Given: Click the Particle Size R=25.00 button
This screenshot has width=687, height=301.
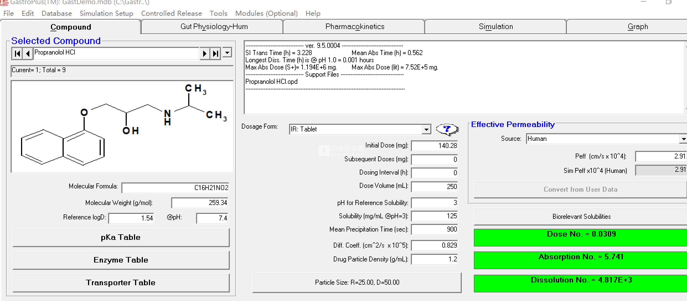Looking at the screenshot, I should tap(357, 282).
